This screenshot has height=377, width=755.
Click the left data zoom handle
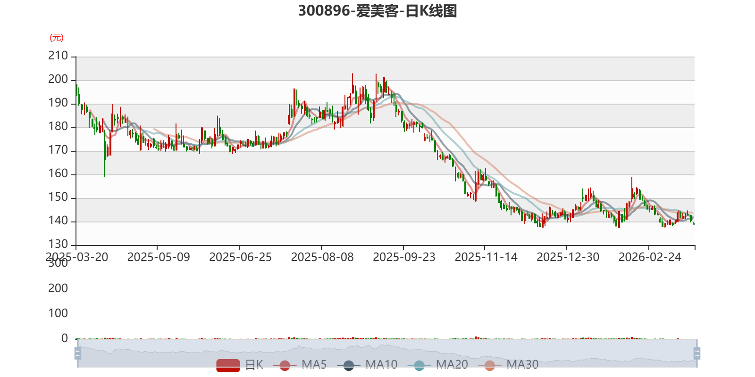click(78, 353)
